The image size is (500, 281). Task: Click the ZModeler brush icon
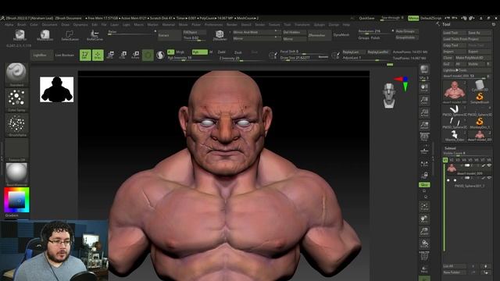point(220,35)
